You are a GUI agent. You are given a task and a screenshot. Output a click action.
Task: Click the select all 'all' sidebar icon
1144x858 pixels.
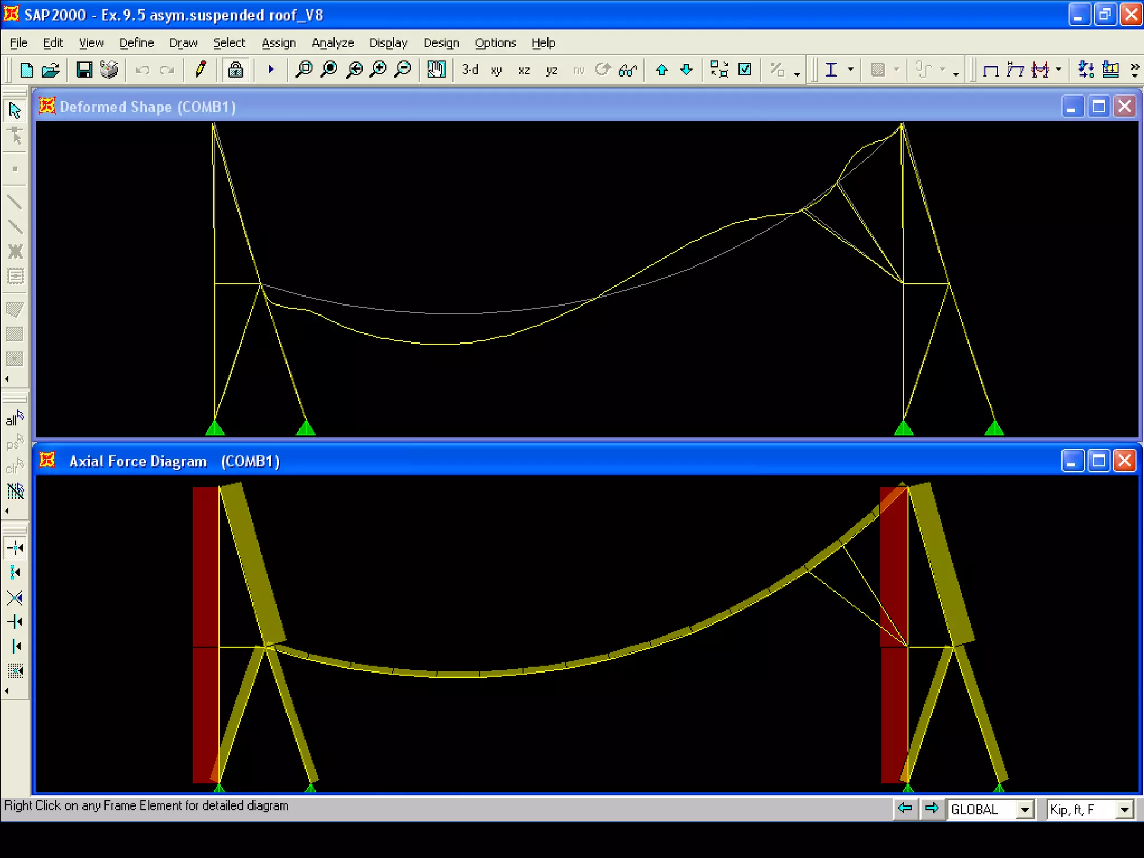coord(15,418)
